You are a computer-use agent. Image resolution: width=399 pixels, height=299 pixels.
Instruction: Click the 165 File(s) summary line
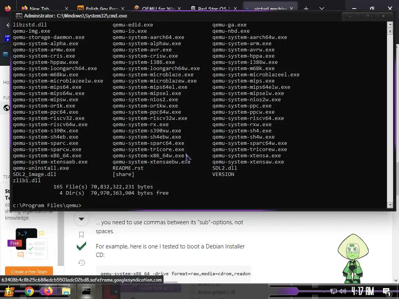pos(103,187)
